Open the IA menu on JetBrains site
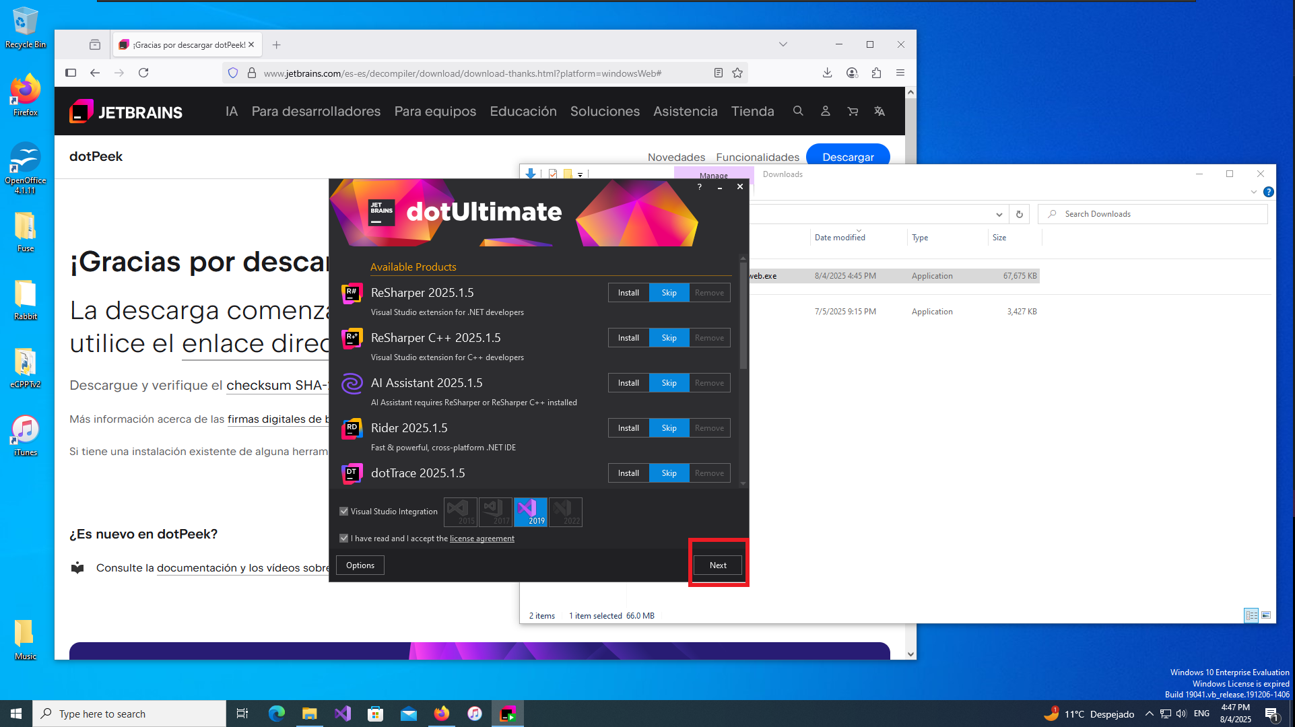The height and width of the screenshot is (727, 1295). [x=232, y=112]
